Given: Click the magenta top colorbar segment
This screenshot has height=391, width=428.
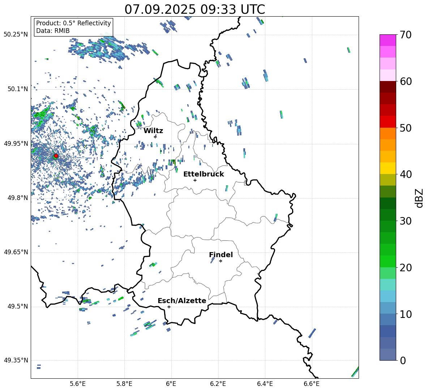Looking at the screenshot, I should (x=388, y=40).
